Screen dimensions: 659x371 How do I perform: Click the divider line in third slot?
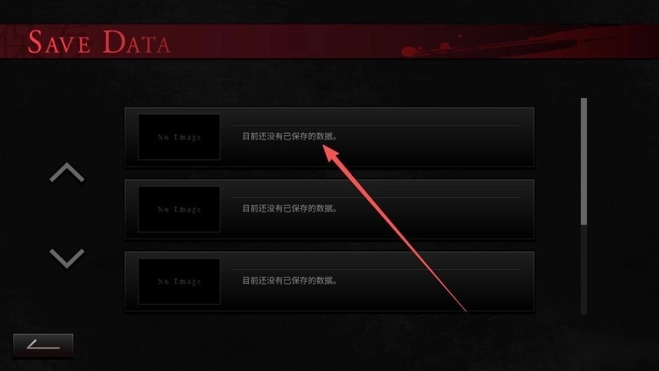point(376,269)
